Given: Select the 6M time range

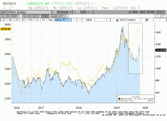Looking at the screenshot, I should click(x=23, y=20).
